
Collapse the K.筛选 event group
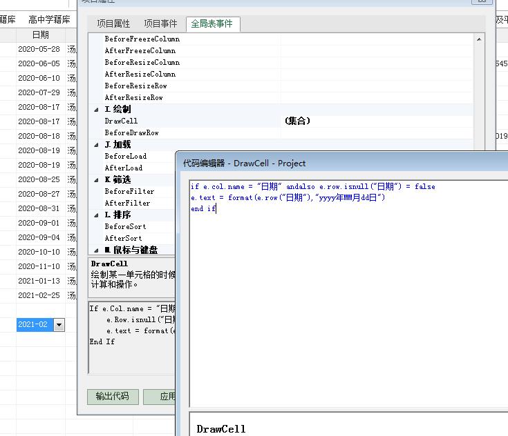[97, 180]
